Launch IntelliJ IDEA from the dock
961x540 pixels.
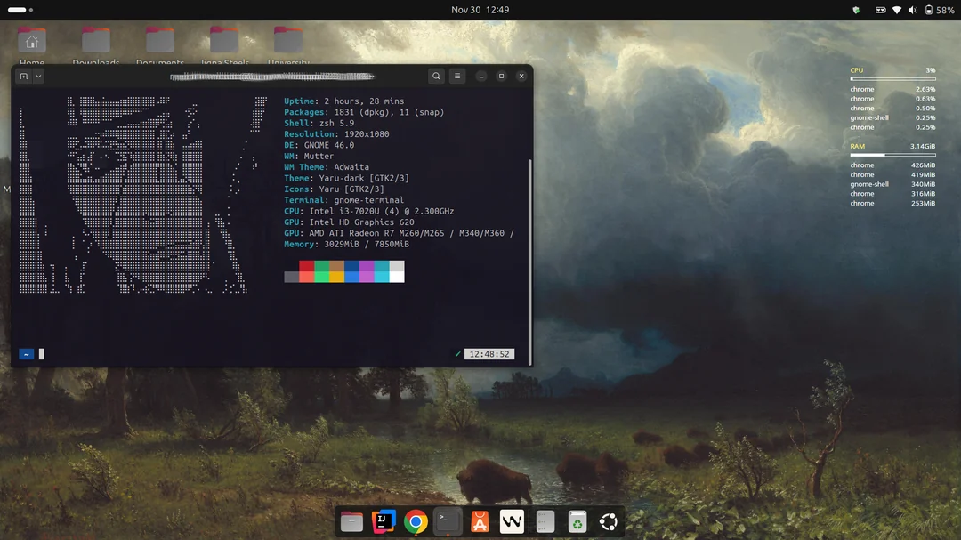coord(383,521)
